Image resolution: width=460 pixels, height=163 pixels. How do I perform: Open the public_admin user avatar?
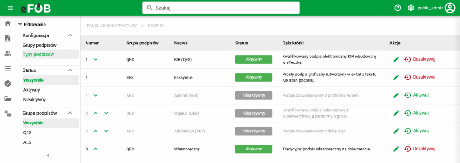449,8
